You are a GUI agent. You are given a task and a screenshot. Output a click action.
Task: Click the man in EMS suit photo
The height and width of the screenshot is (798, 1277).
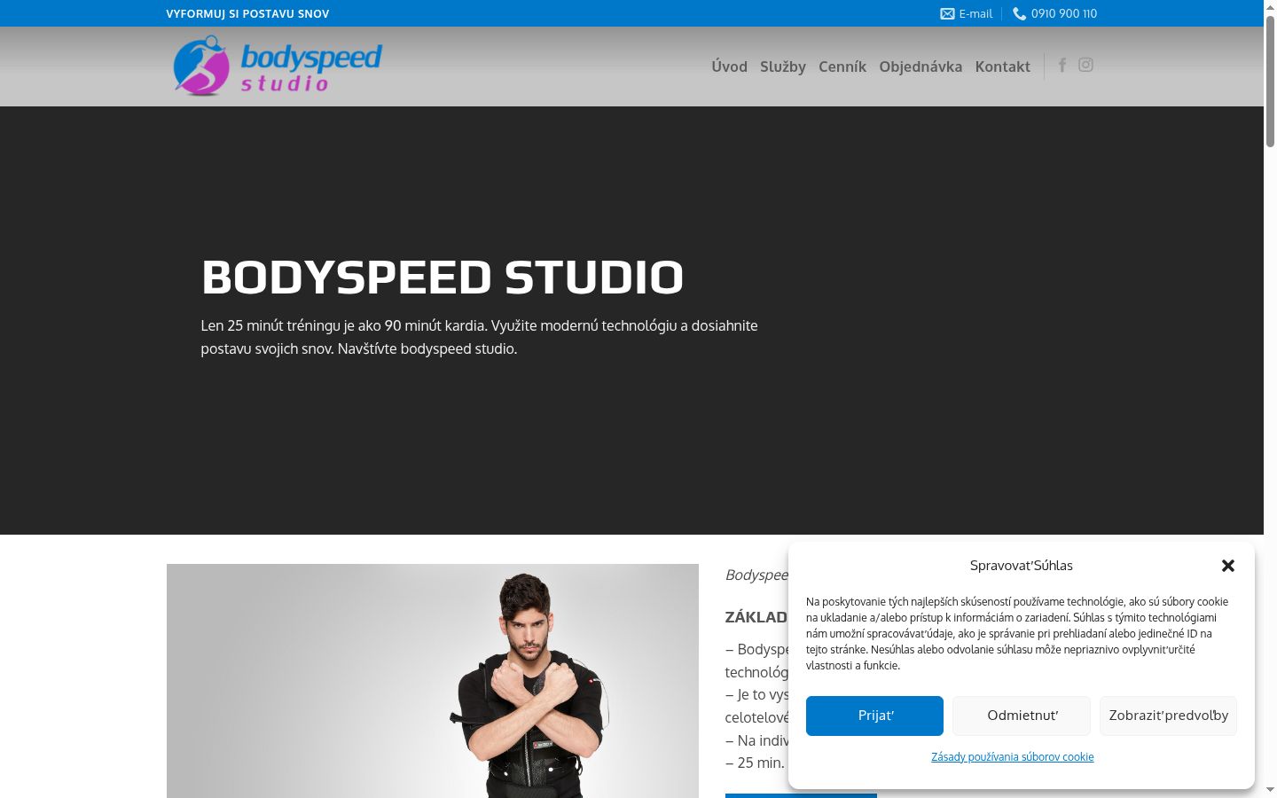coord(433,681)
